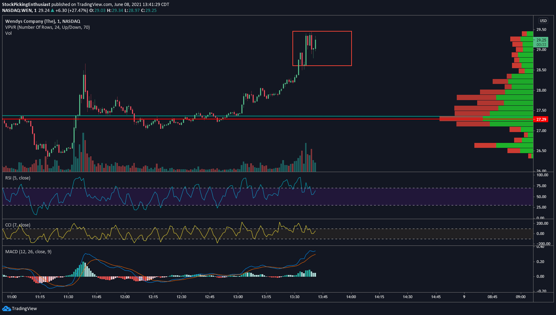Click the 08:45 time axis label
556x315 pixels.
[x=492, y=297]
